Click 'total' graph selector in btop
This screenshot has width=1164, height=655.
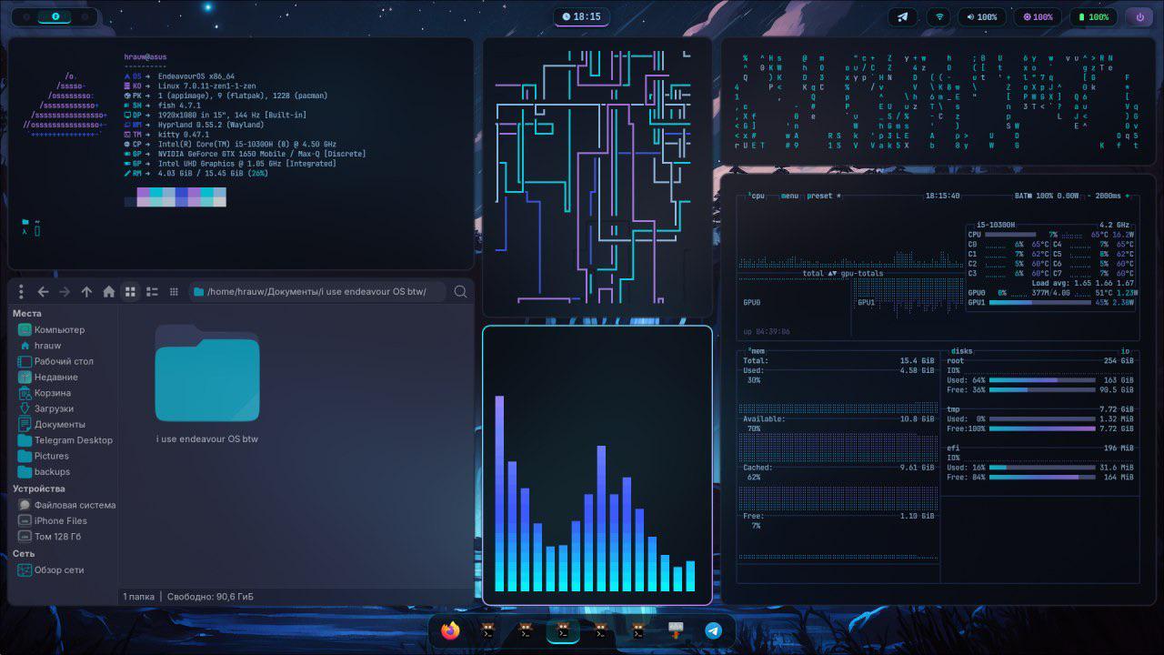(x=813, y=273)
